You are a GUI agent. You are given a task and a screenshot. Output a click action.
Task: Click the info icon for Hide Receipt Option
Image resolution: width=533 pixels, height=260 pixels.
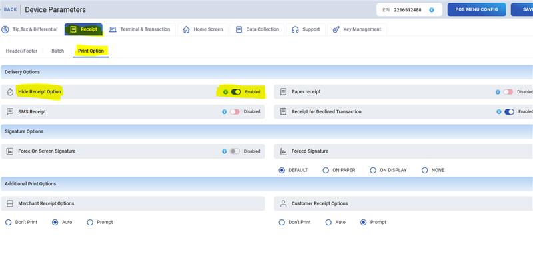pyautogui.click(x=225, y=92)
